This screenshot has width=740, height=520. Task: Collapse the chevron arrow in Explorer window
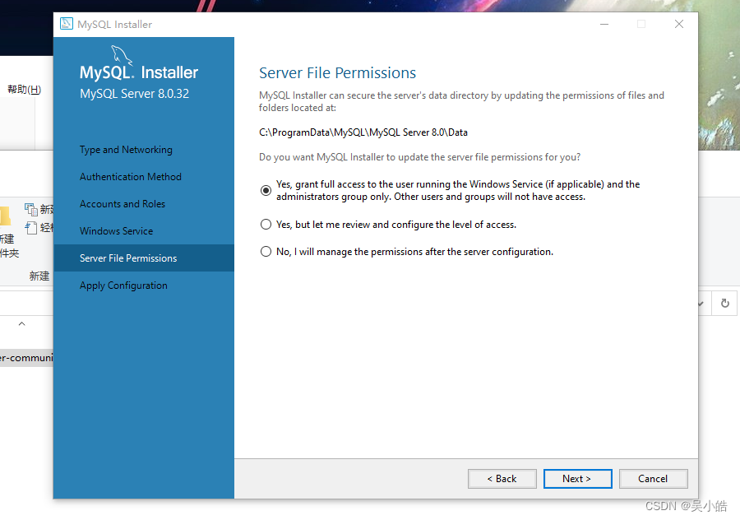coord(21,323)
